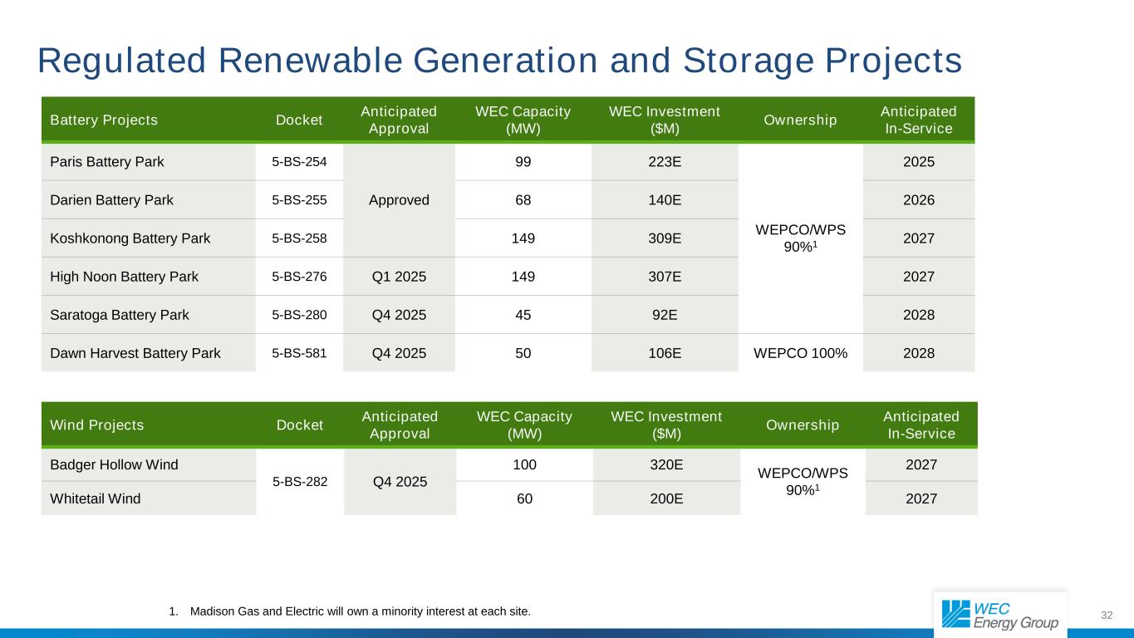
Task: Select the Paris Battery Park row label
Action: [104, 162]
